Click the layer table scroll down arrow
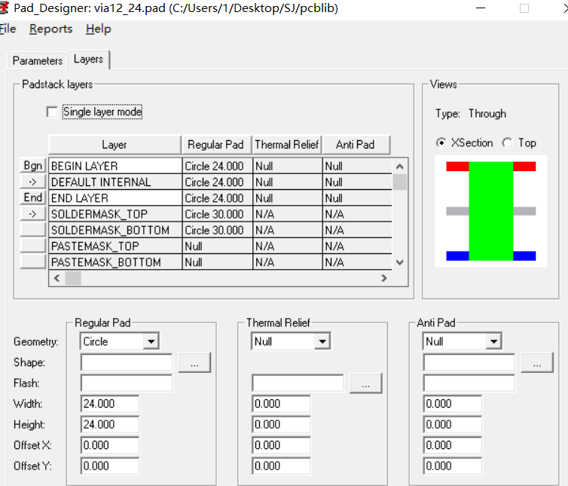Screen dimensions: 568x486 tap(399, 262)
